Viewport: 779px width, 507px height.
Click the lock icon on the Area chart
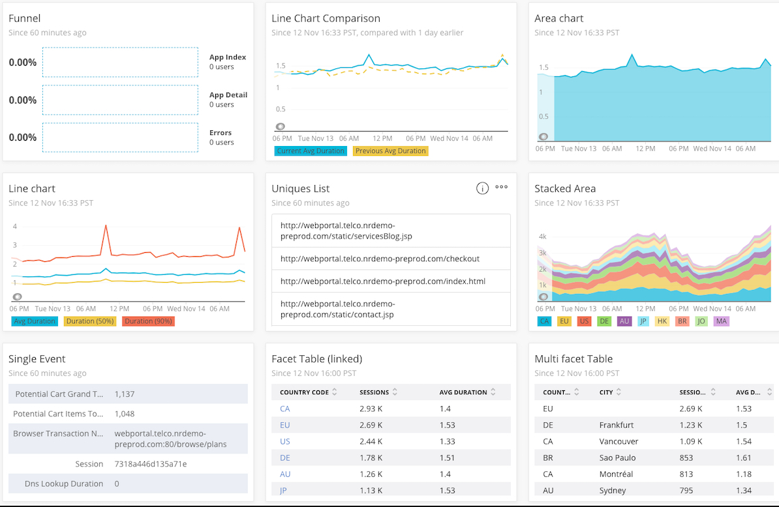coord(543,137)
